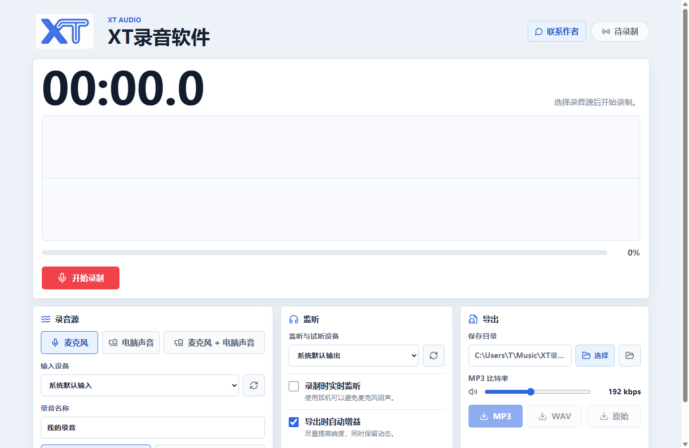
Task: Click the waveform display area
Action: [341, 178]
